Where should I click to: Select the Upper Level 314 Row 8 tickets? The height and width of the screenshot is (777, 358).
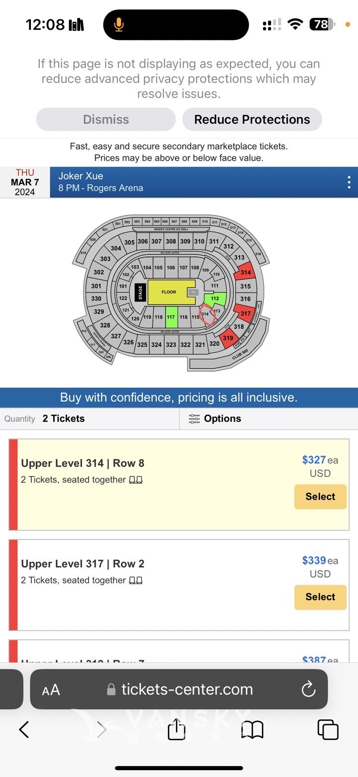point(320,497)
